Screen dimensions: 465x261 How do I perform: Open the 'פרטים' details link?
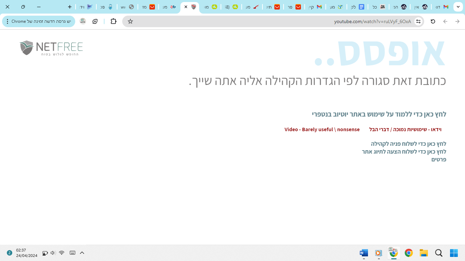(439, 159)
